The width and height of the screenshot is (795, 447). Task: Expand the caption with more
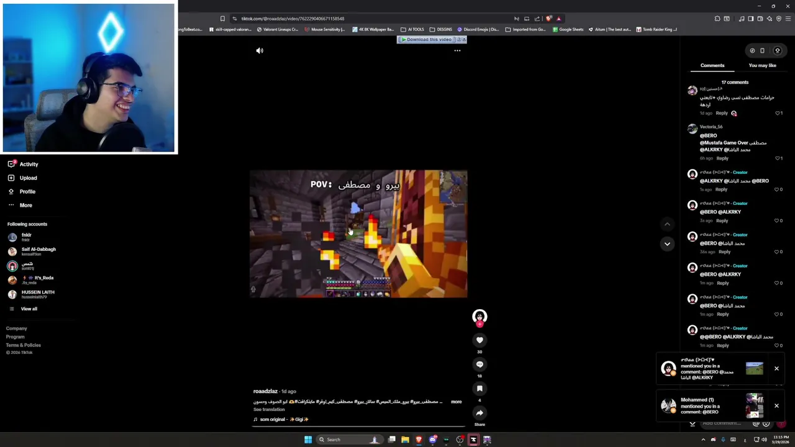pyautogui.click(x=456, y=402)
